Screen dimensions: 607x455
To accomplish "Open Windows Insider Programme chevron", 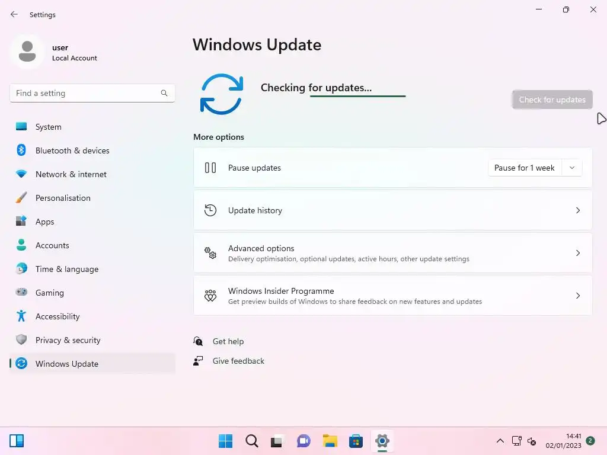I will point(577,296).
